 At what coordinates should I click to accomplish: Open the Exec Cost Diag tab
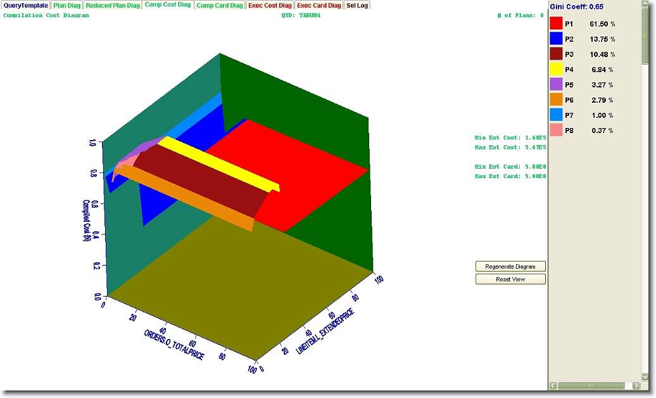[x=270, y=5]
